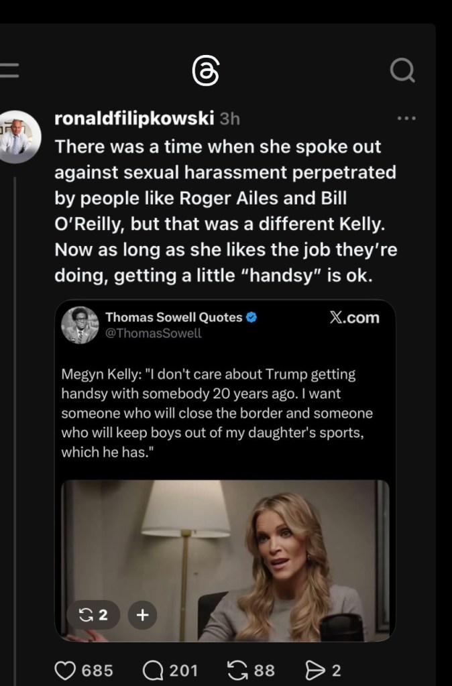Open the @ThomasSowell handle
452x686 pixels.
coord(153,333)
